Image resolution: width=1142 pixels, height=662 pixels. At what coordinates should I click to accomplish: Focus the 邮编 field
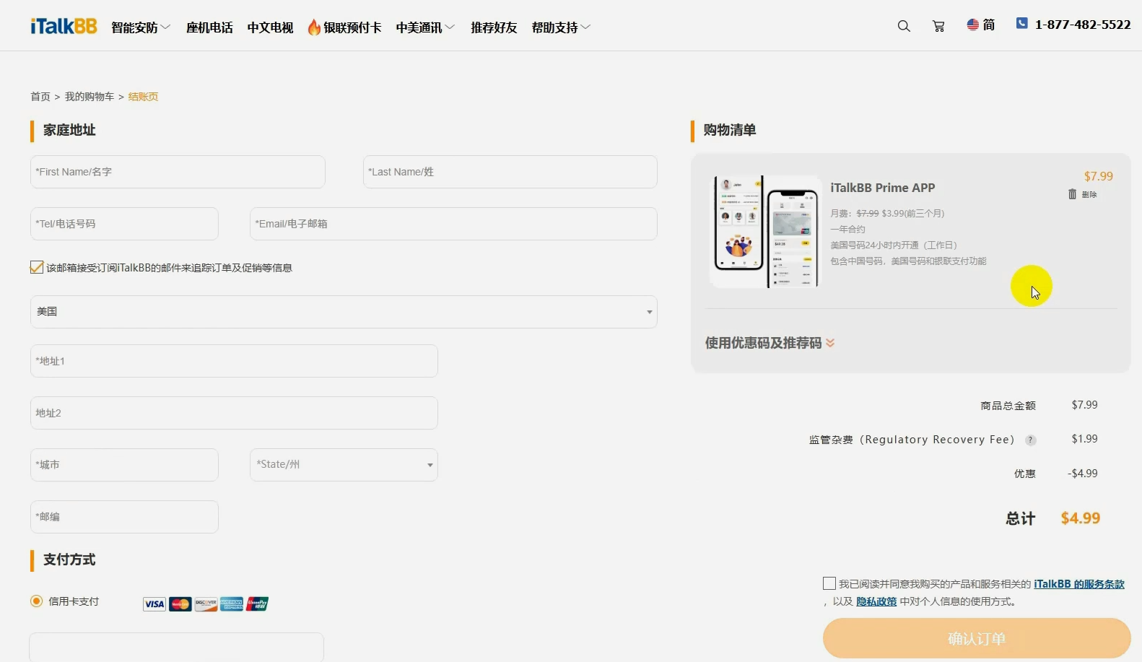[124, 517]
